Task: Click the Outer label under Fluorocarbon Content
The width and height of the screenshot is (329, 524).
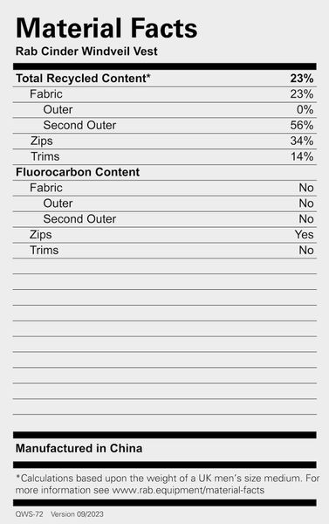Action: (x=58, y=203)
